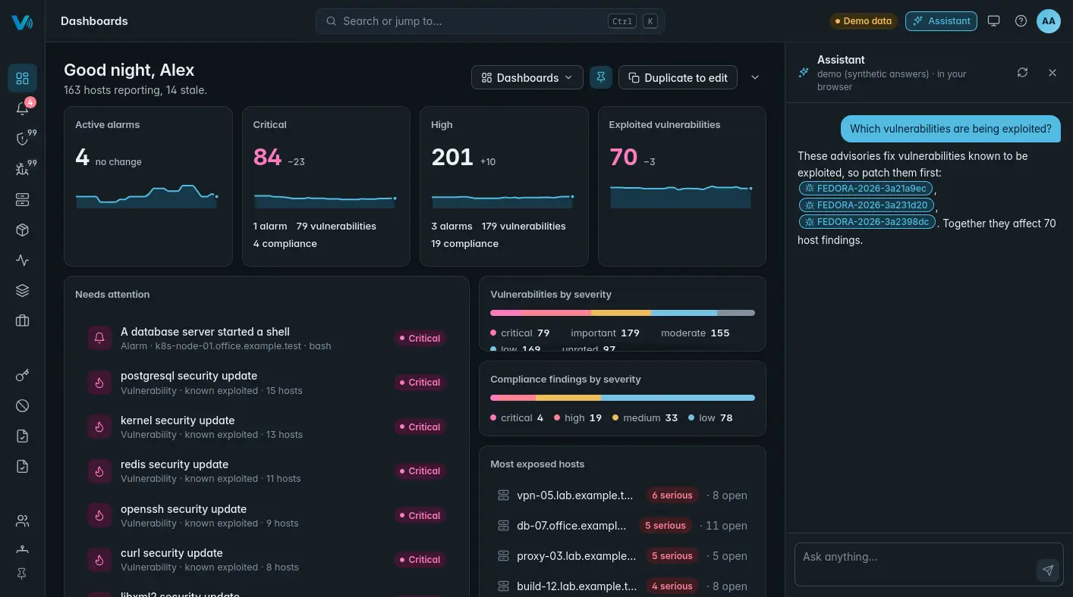Open the postgresql security update row
This screenshot has width=1073, height=597.
pyautogui.click(x=266, y=383)
